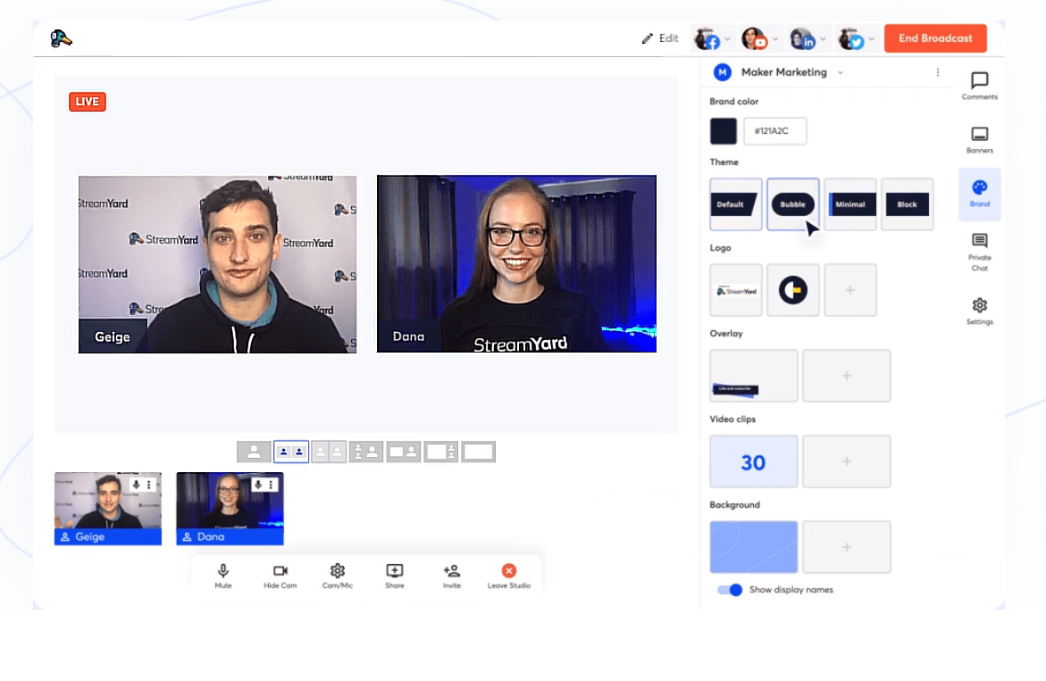Image resolution: width=1046 pixels, height=681 pixels.
Task: Select the large screen with small person layout
Action: 441,452
